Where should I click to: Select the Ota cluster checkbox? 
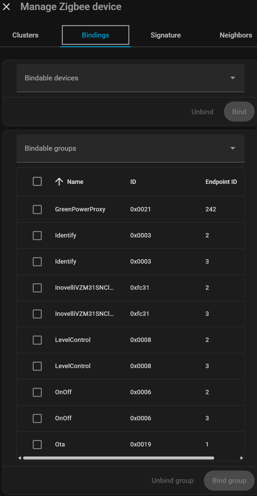(x=37, y=444)
